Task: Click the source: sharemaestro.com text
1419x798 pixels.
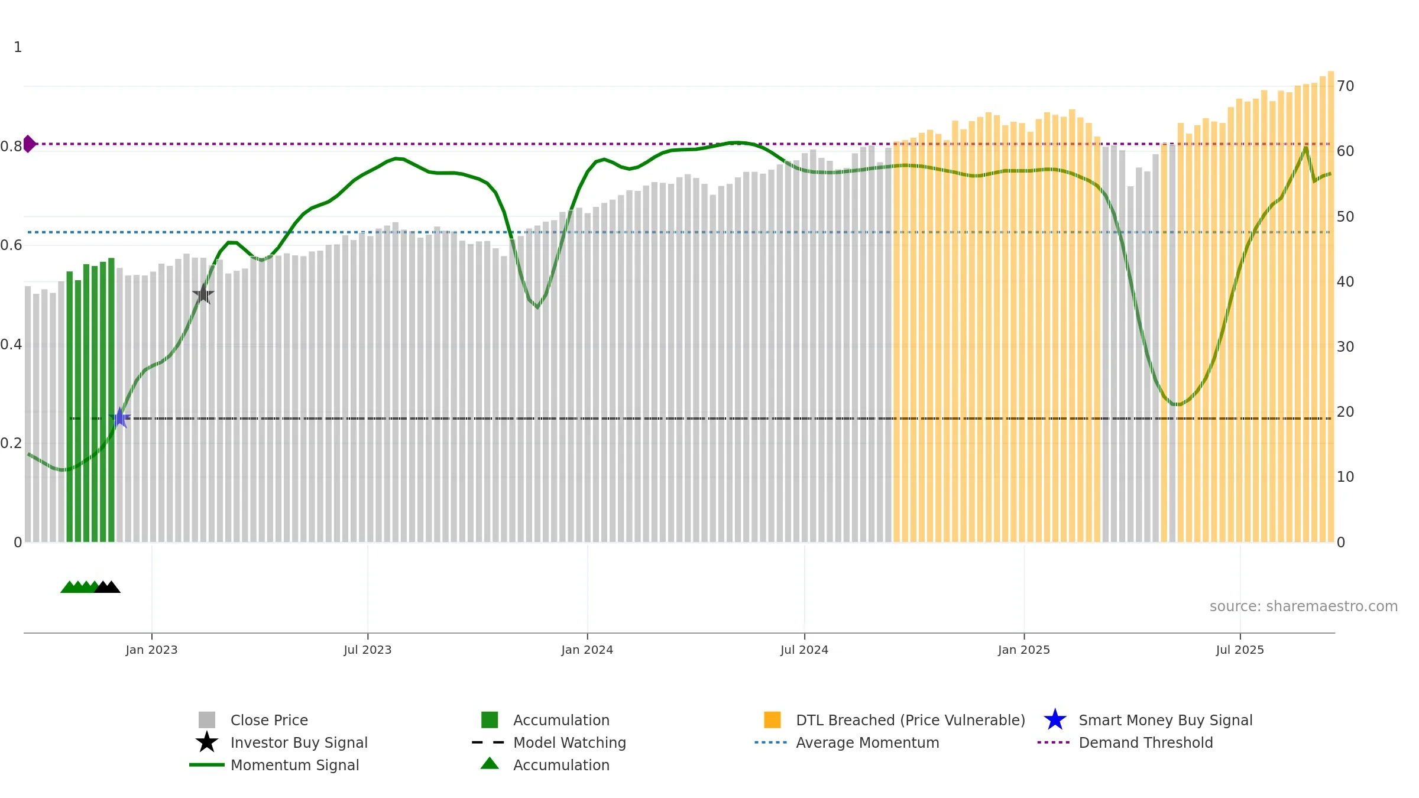Action: pos(1304,606)
